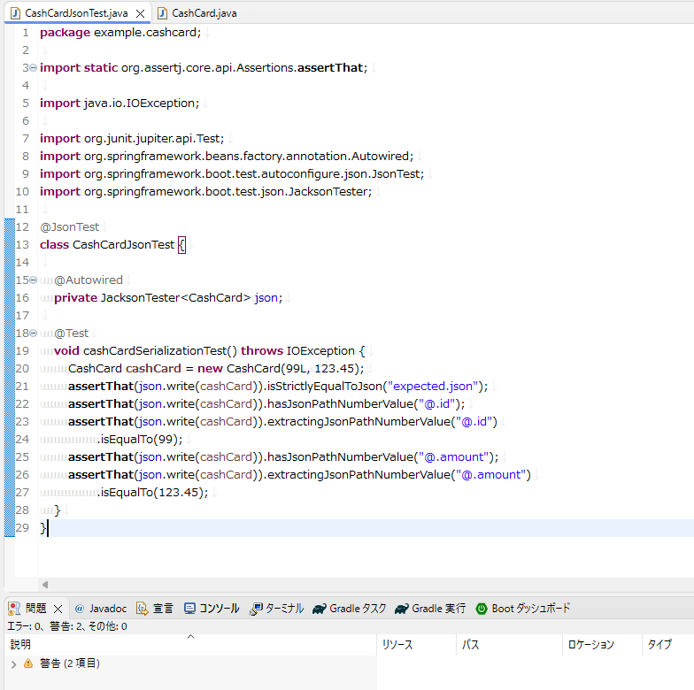This screenshot has height=690, width=694.
Task: Close the CashCardJsonTest.java tab
Action: (140, 14)
